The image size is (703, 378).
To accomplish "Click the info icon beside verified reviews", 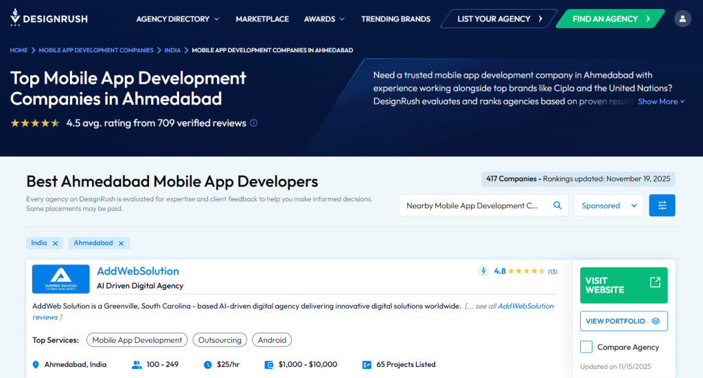I will click(254, 123).
